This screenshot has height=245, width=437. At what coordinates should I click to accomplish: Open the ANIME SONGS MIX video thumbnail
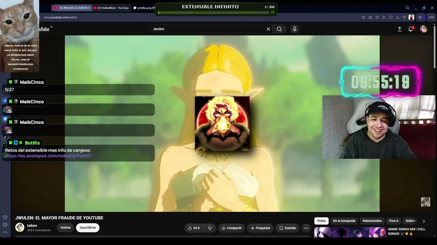click(350, 232)
